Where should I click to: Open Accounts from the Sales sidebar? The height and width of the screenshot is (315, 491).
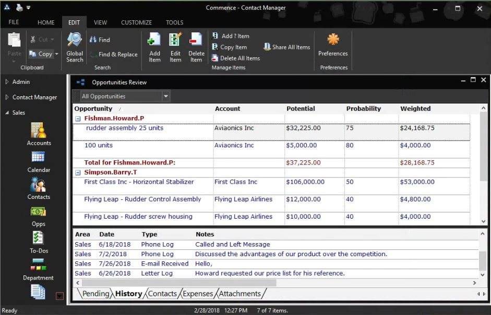point(39,134)
